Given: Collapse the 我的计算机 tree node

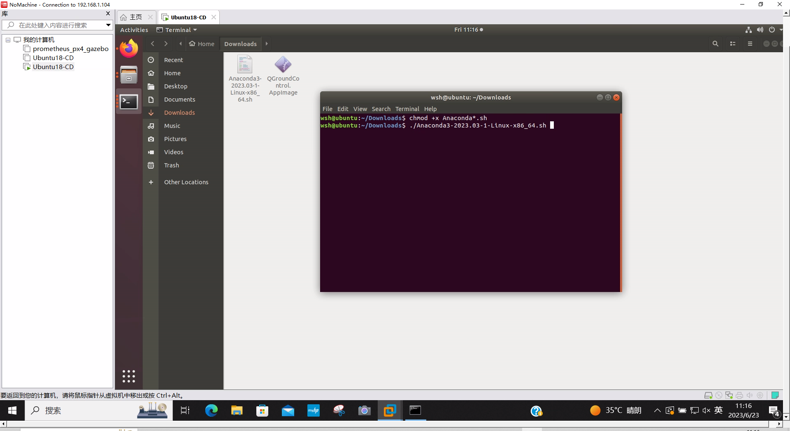Looking at the screenshot, I should tap(8, 40).
